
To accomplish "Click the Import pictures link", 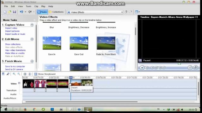I will point(12,31).
